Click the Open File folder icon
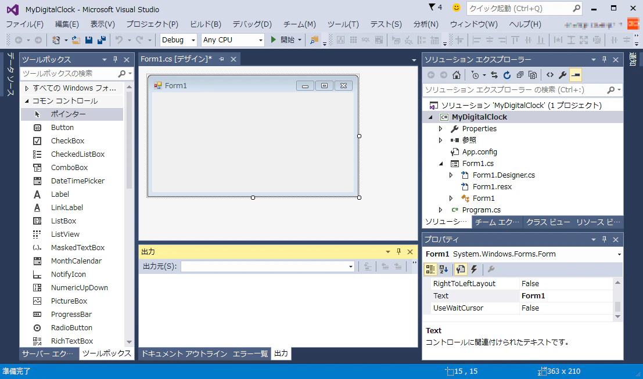 click(x=76, y=39)
